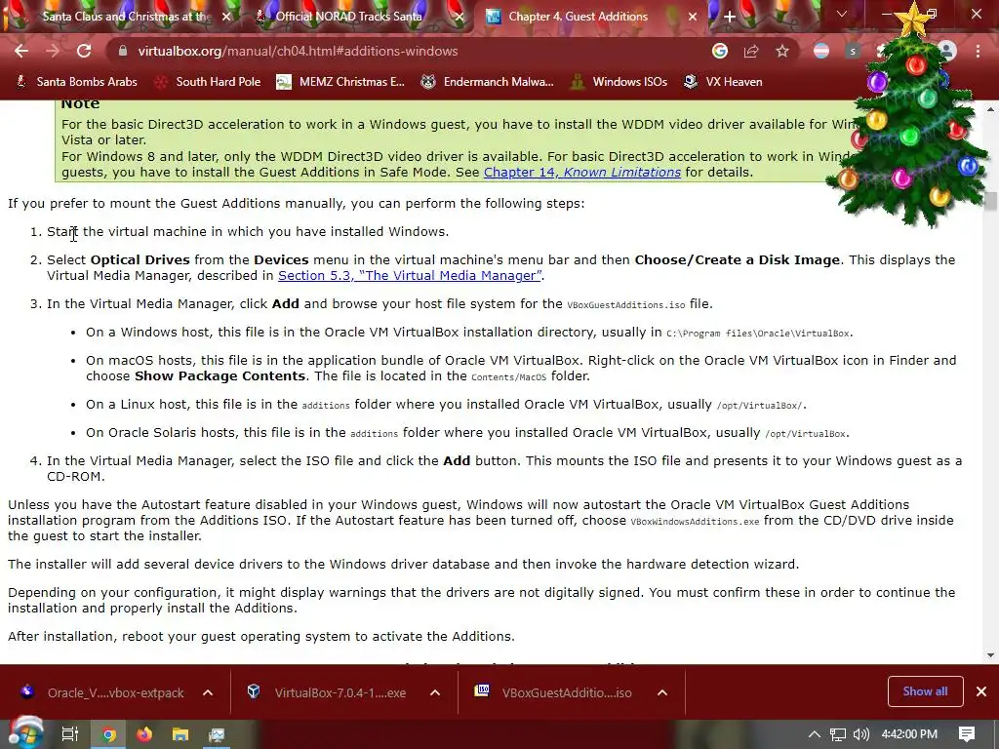
Task: Click the picture-frame app taskbar icon
Action: pyautogui.click(x=217, y=734)
